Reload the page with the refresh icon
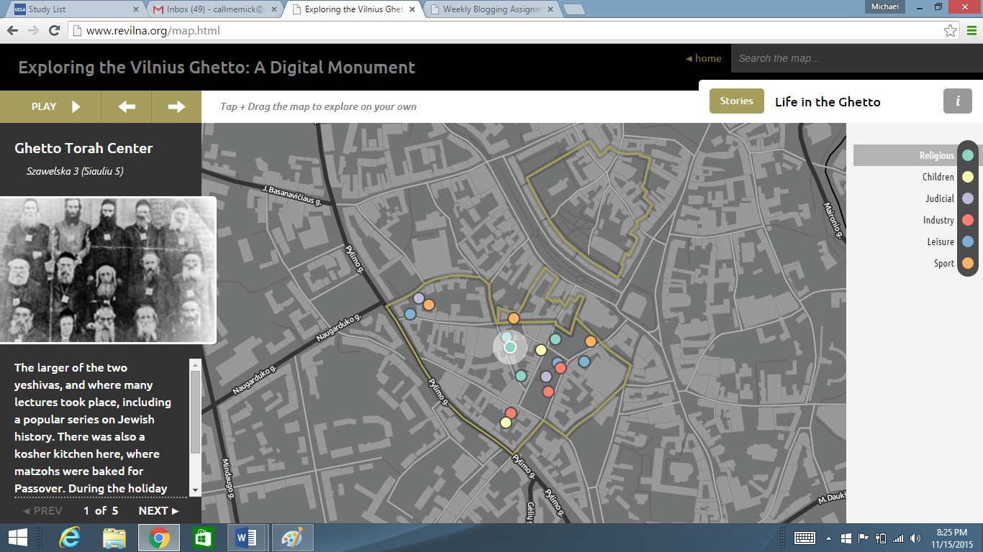 (x=54, y=31)
